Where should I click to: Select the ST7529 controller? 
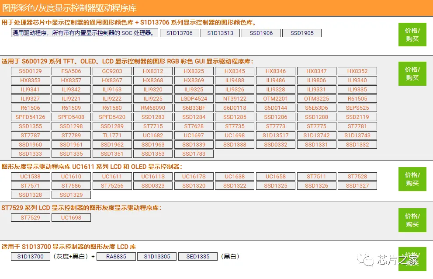(30, 217)
